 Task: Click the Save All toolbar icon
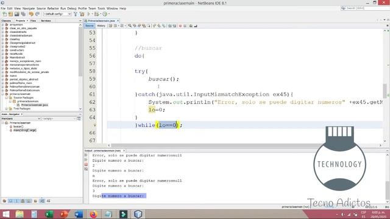(x=23, y=14)
